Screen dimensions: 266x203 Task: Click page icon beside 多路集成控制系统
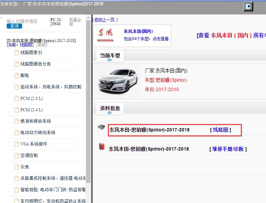point(17,178)
